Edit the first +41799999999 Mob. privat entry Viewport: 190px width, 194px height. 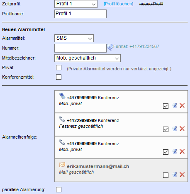pyautogui.click(x=174, y=105)
